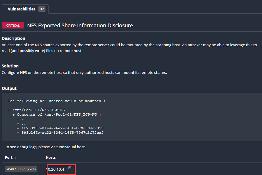This screenshot has height=175, width=262.
Task: Click the solution text about authorized hosts
Action: coord(84,73)
